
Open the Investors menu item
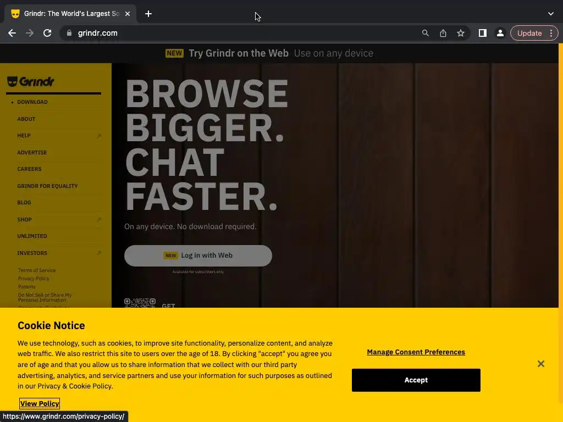[x=32, y=253]
